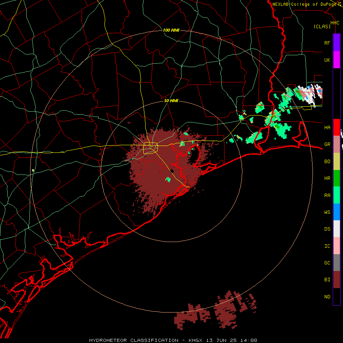This screenshot has height=343, width=343.
Task: Click the BI legend label
Action: (327, 280)
